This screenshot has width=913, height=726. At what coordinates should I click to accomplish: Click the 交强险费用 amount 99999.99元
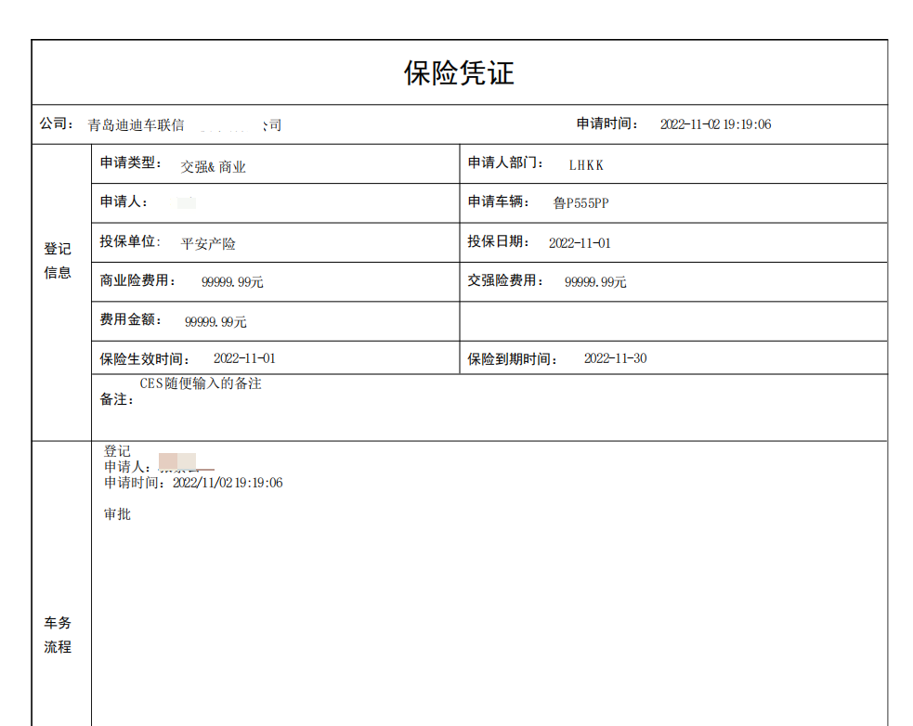click(x=593, y=281)
